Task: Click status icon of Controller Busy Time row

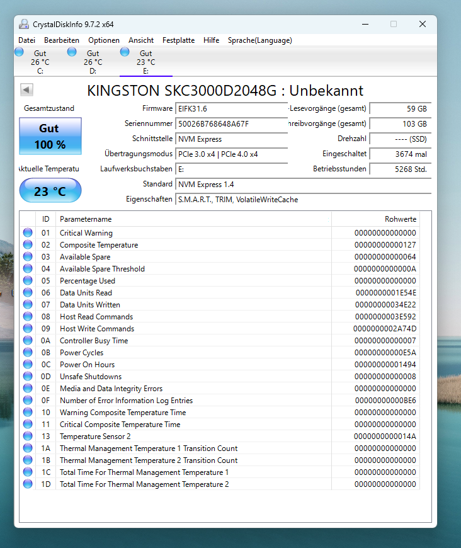Action: 28,340
